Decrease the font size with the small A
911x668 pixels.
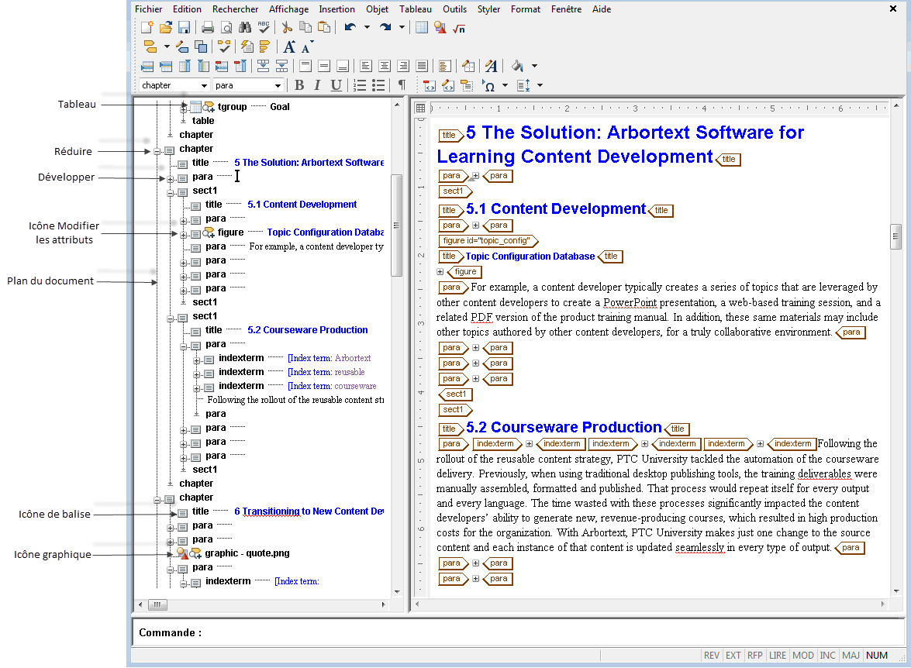[x=307, y=47]
